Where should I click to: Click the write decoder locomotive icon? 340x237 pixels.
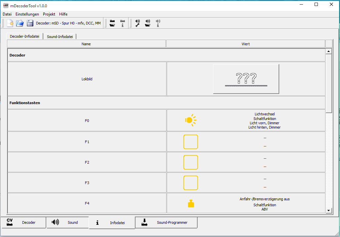112,23
